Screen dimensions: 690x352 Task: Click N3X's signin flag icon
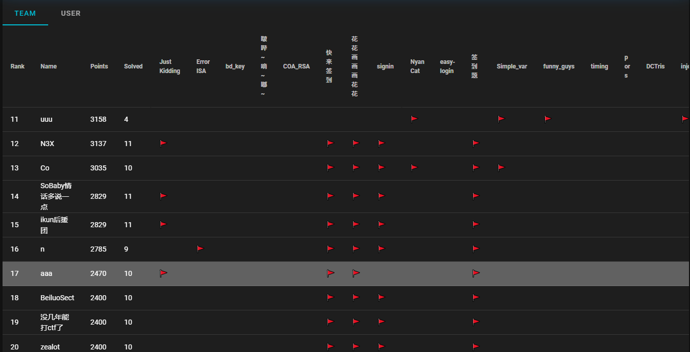381,143
